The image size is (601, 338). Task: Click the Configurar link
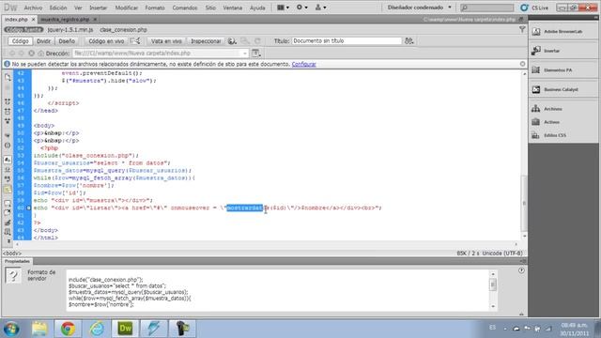click(303, 64)
